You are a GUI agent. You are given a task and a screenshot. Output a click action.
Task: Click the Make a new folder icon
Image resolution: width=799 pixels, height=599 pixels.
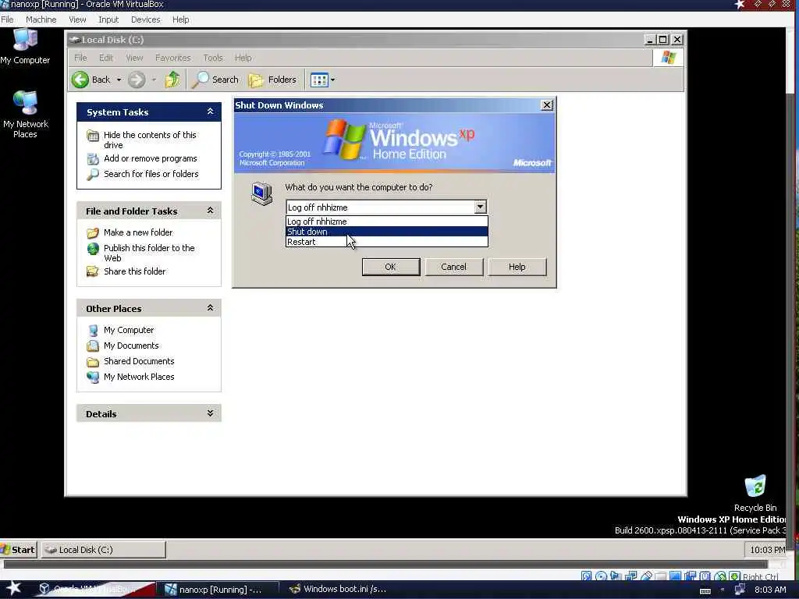93,232
